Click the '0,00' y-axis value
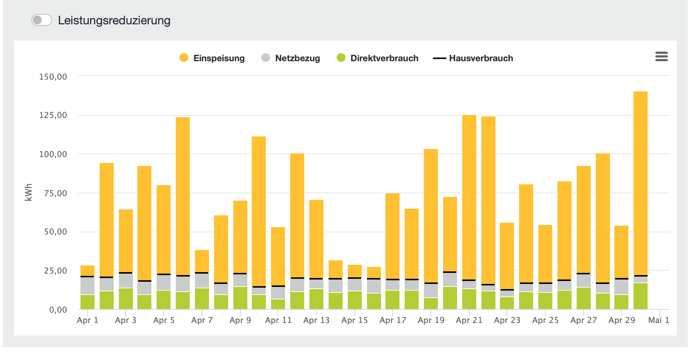This screenshot has height=354, width=700. coord(58,310)
